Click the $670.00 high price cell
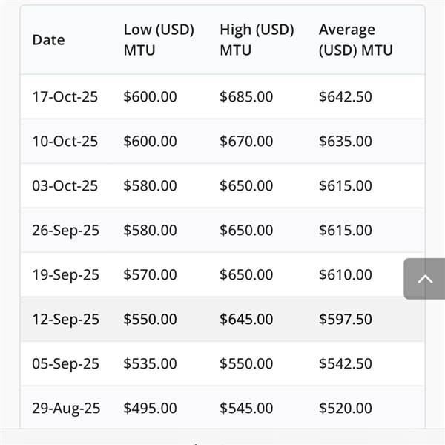This screenshot has height=445, width=445. (x=246, y=142)
